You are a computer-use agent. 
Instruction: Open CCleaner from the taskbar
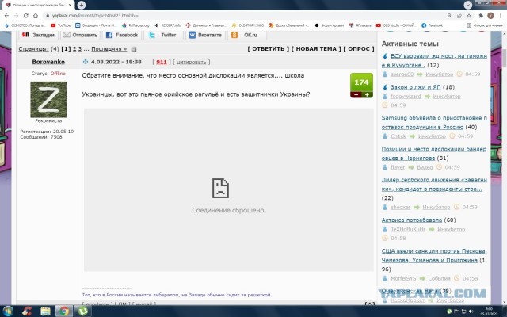coord(27,311)
